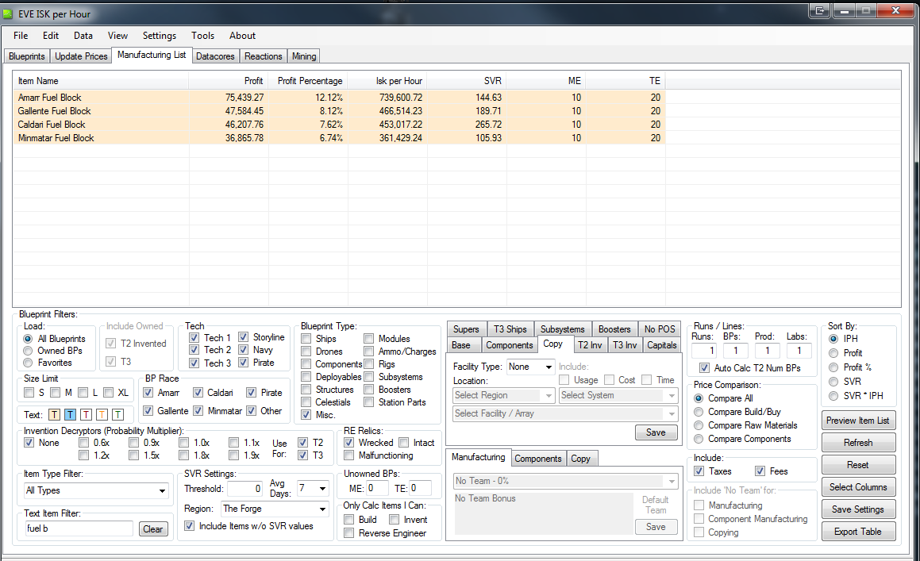Switch to the Capitals facility tab
Viewport: 920px width, 561px height.
[662, 345]
